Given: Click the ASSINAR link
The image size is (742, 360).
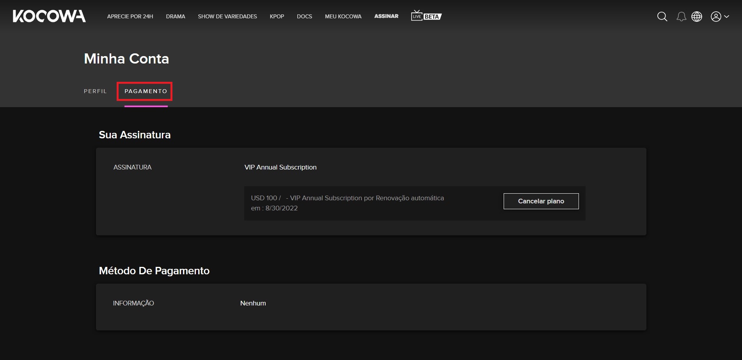Looking at the screenshot, I should [386, 16].
